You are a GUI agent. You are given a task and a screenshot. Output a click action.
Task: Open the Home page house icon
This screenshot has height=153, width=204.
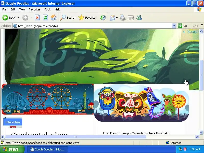[54, 18]
